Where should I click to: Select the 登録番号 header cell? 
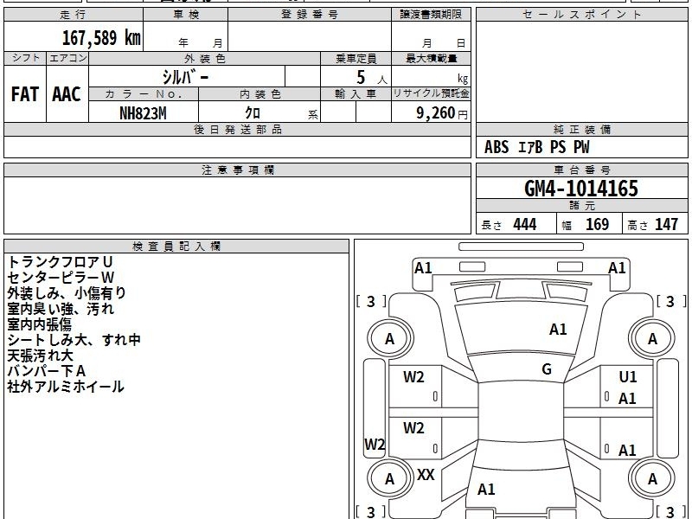point(310,14)
